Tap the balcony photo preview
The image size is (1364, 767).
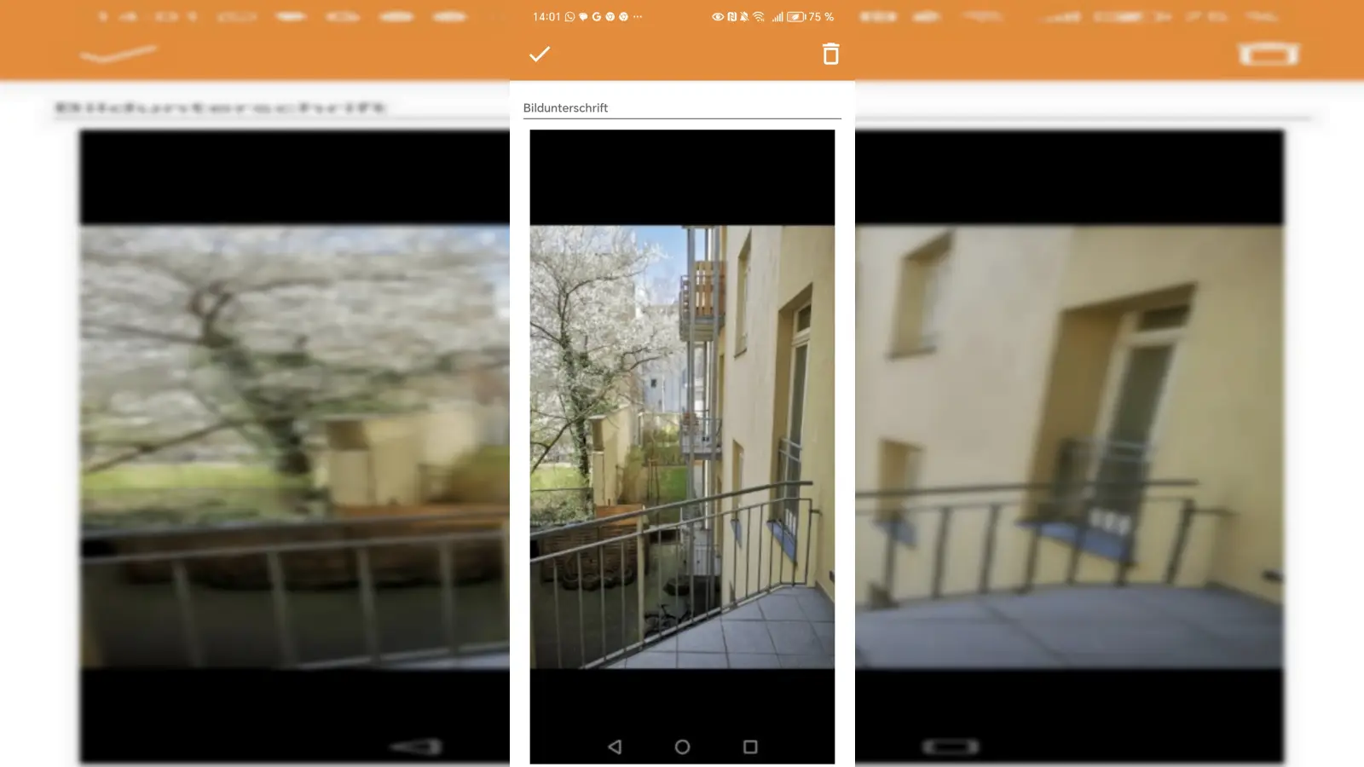coord(682,446)
